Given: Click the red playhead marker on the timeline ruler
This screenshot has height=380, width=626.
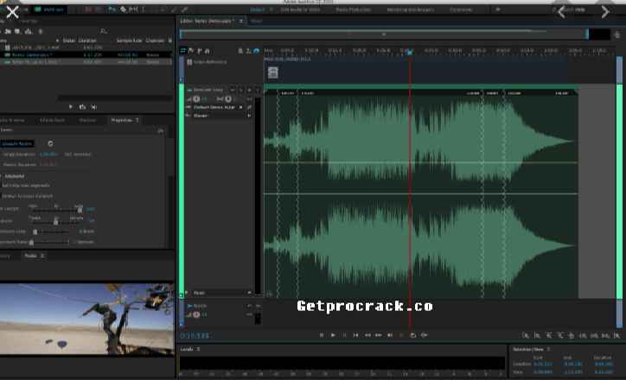Looking at the screenshot, I should (409, 52).
